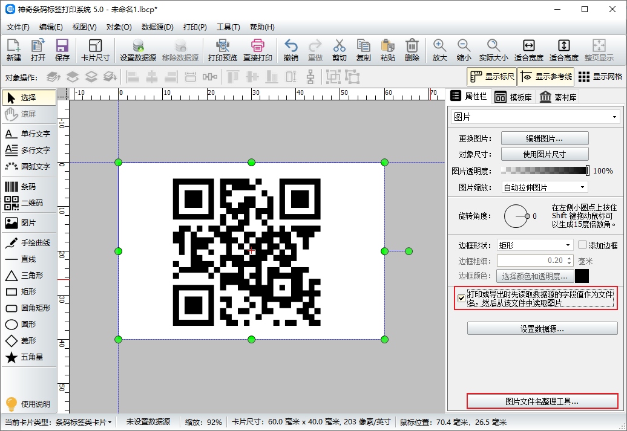This screenshot has width=627, height=431.
Task: Open the 打印(P) menu
Action: point(195,27)
